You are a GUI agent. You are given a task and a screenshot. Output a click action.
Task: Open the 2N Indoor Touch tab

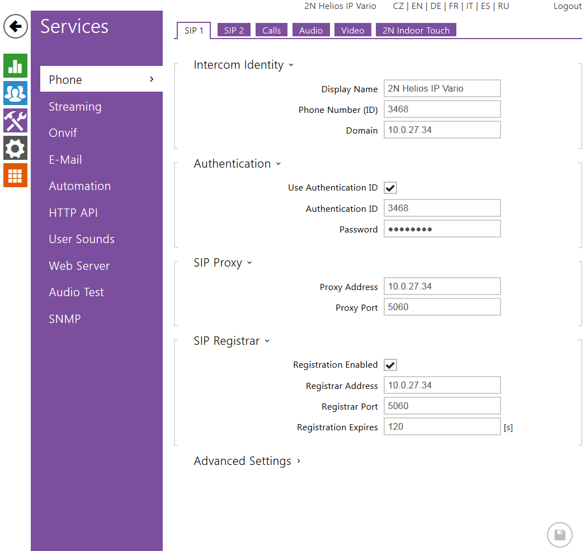[x=416, y=31]
